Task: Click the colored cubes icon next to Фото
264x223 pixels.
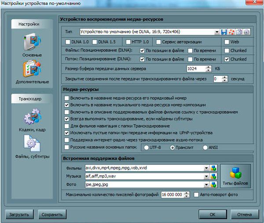Action: click(x=214, y=184)
